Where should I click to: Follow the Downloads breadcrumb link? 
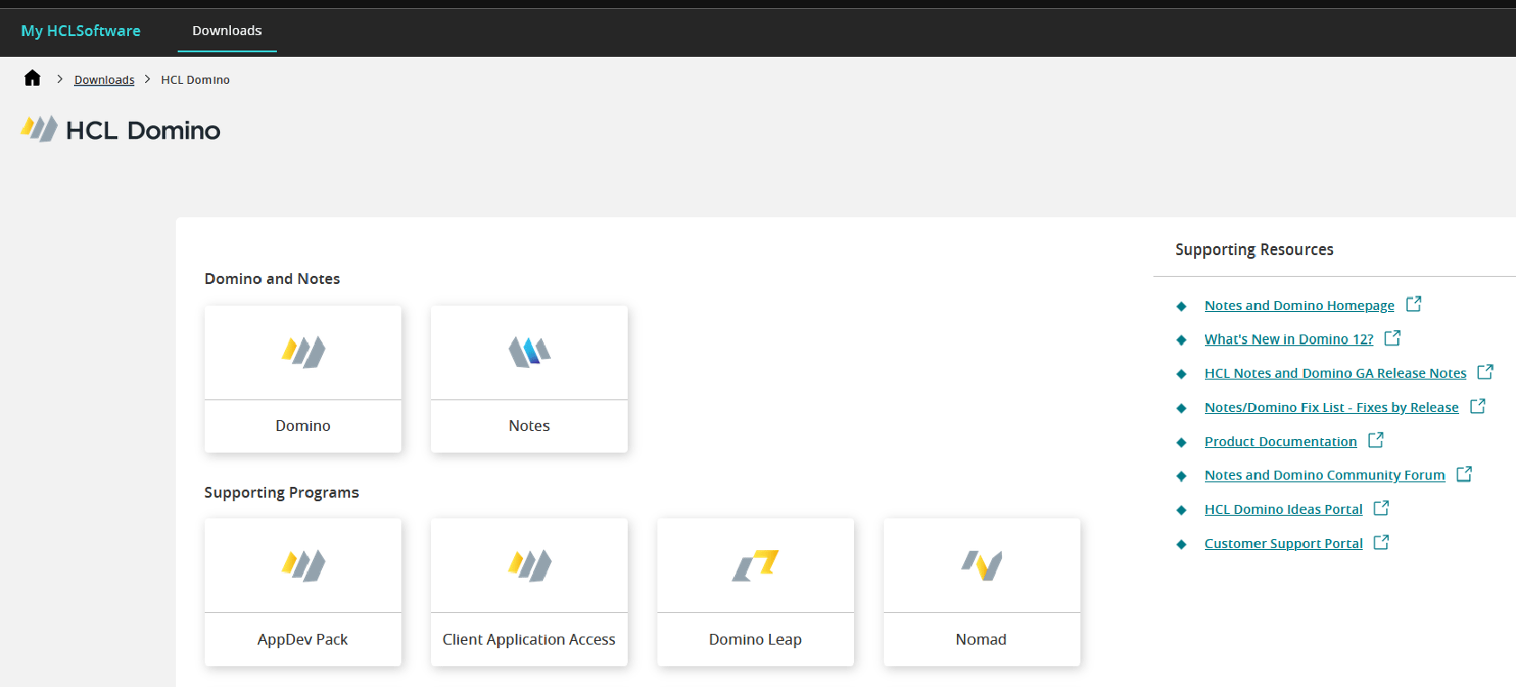(x=104, y=80)
